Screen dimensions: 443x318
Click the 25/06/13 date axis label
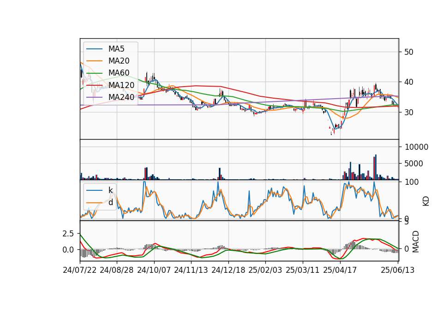pyautogui.click(x=397, y=270)
